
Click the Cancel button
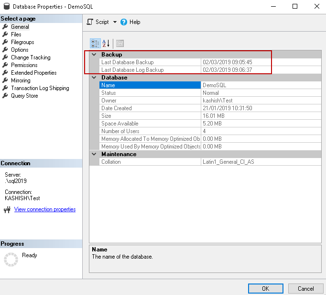point(305,289)
